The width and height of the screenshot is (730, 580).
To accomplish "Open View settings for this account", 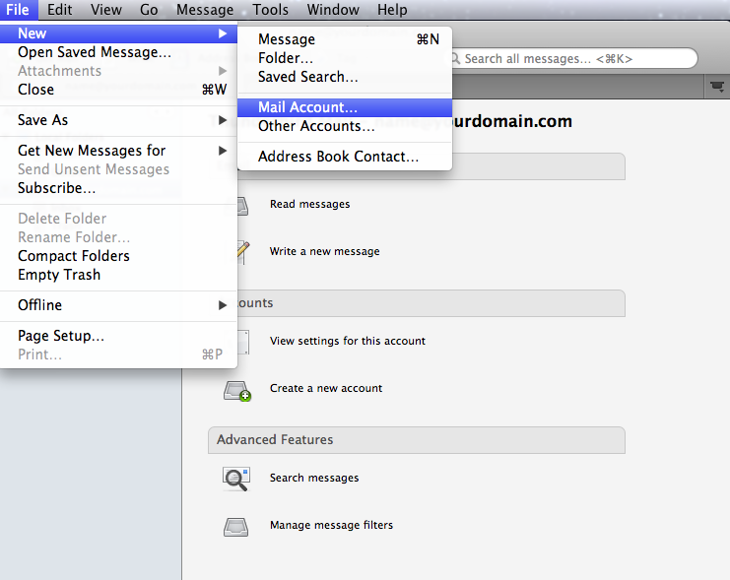I will [348, 341].
